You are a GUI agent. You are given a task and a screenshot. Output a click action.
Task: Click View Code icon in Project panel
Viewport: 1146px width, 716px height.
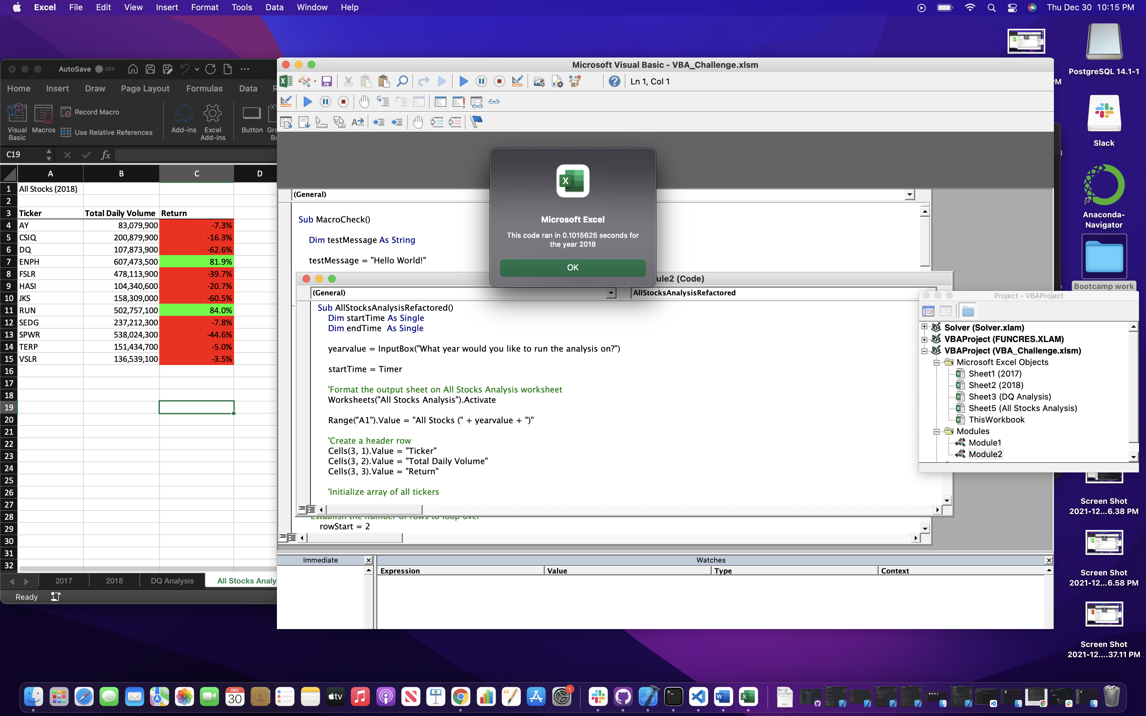click(x=928, y=311)
